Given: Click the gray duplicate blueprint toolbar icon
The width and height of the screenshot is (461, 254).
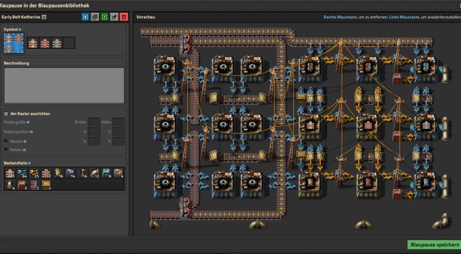Looking at the screenshot, I should click(95, 17).
